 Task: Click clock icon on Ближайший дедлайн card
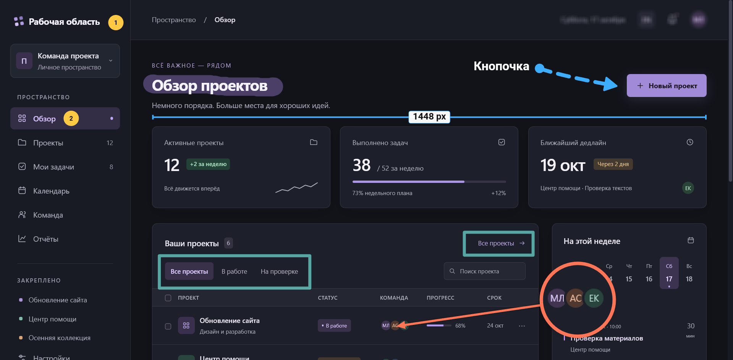coord(690,142)
